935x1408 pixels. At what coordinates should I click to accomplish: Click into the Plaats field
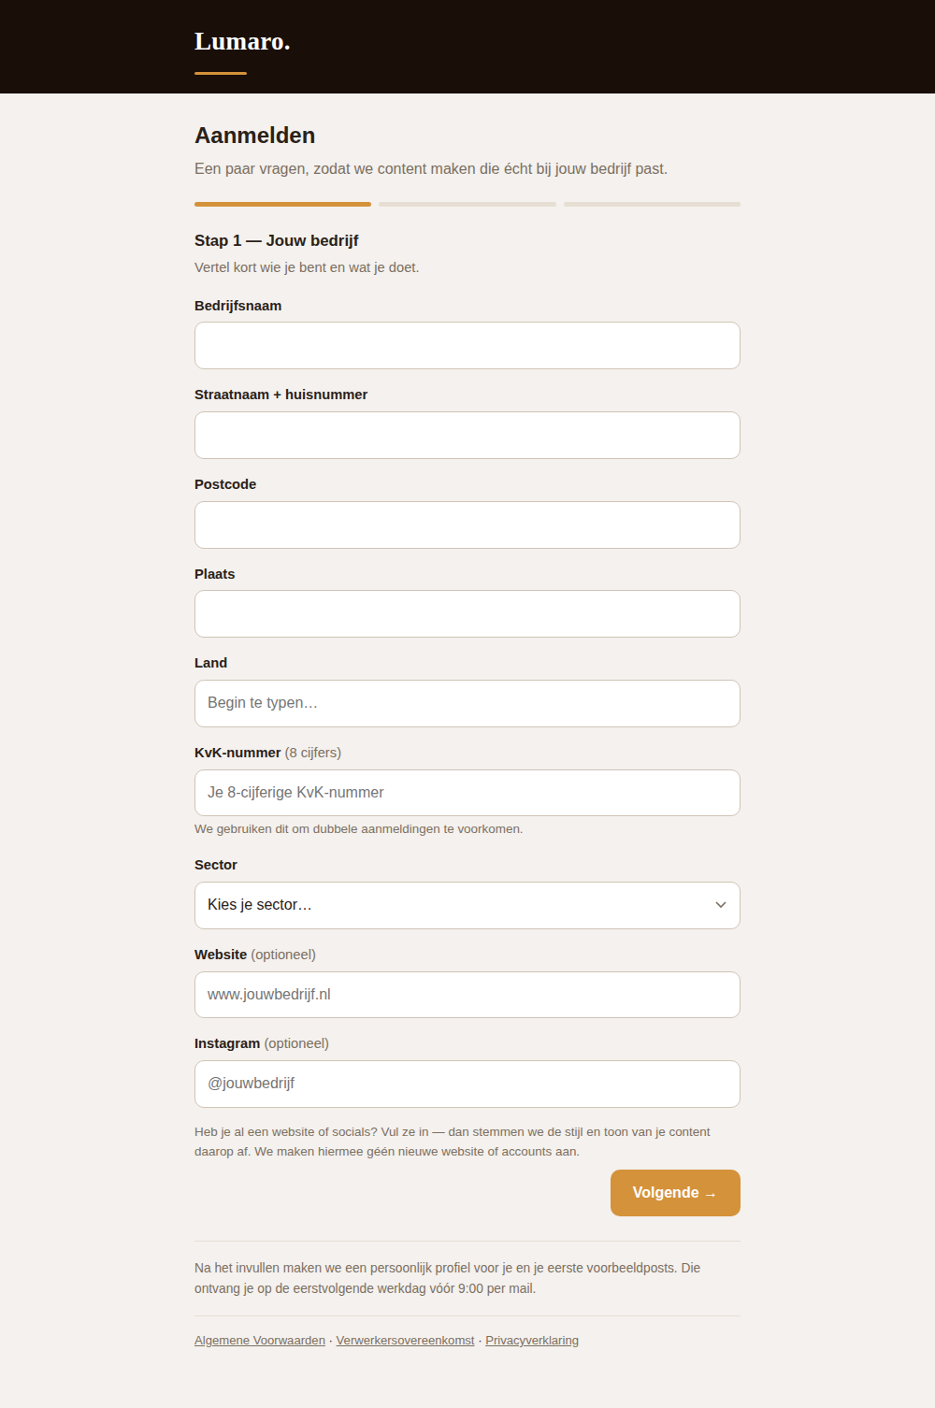[x=467, y=614]
